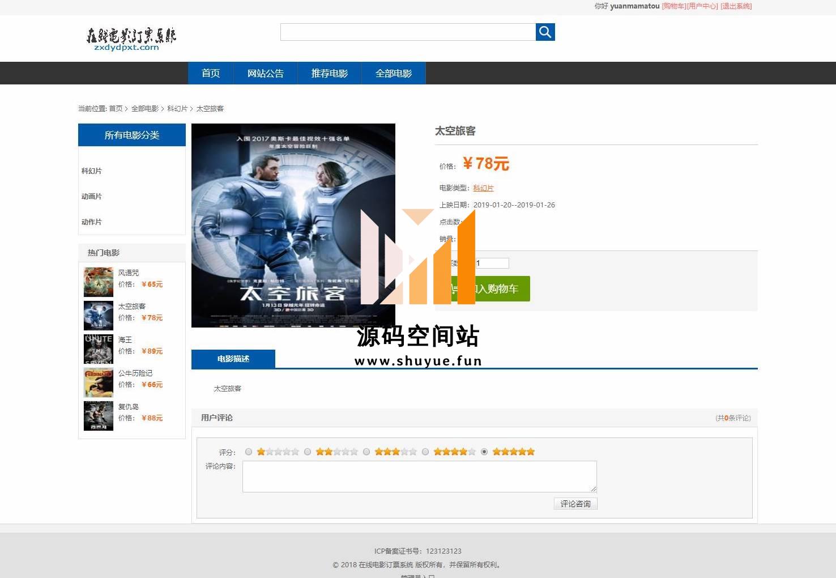Screen dimensions: 836x578
Task: Focus the top search input field
Action: (408, 32)
